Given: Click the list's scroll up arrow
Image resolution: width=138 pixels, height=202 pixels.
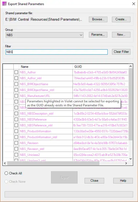Looking at the screenshot, I should click(x=130, y=66).
